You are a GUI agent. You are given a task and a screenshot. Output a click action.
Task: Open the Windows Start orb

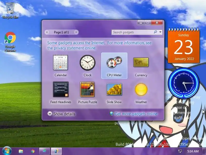pyautogui.click(x=6, y=151)
